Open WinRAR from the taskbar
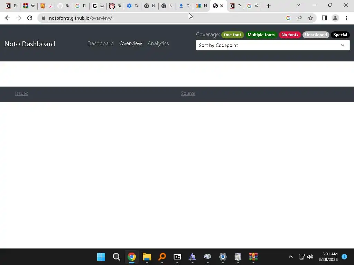The image size is (354, 265). [253, 257]
